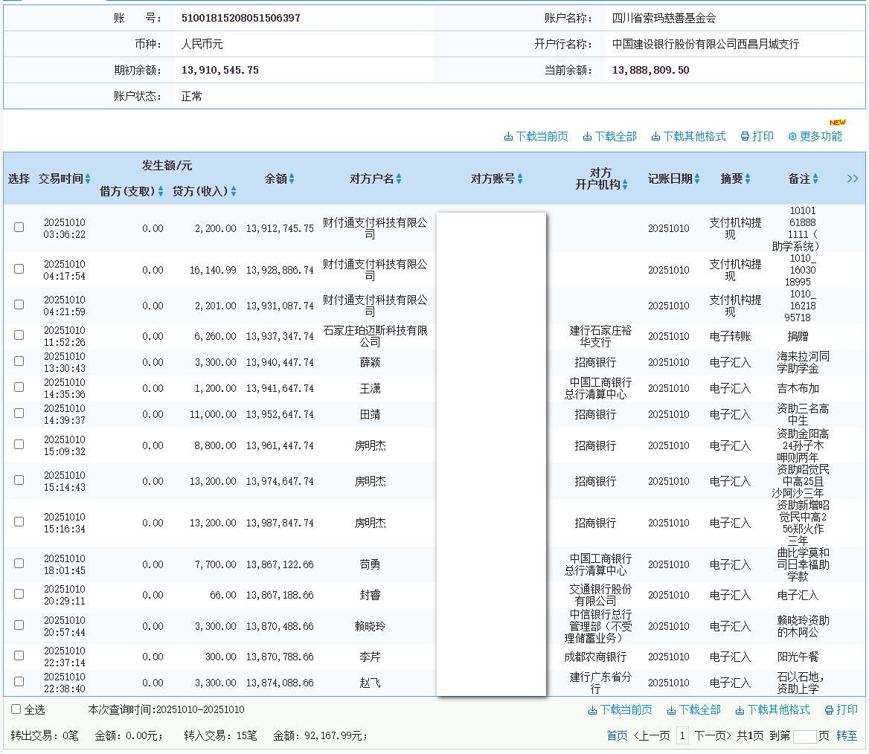Click the printer icon next to 打印

click(744, 136)
